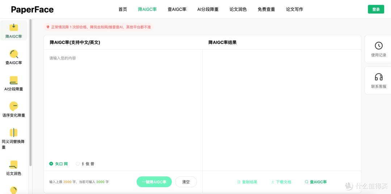This screenshot has height=194, width=391.
Task: Open 免费查重 in the top navigation
Action: coord(266,9)
